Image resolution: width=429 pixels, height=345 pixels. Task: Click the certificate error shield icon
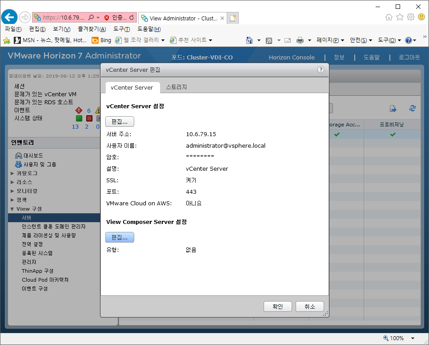tap(107, 18)
